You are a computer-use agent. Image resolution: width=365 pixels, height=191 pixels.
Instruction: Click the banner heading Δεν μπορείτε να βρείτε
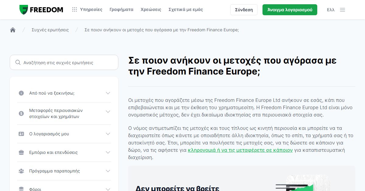tap(177, 188)
